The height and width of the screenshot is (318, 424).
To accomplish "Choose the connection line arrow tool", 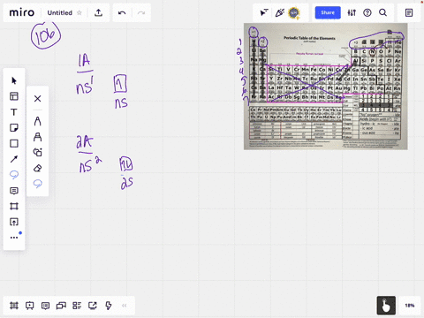I will [x=14, y=159].
